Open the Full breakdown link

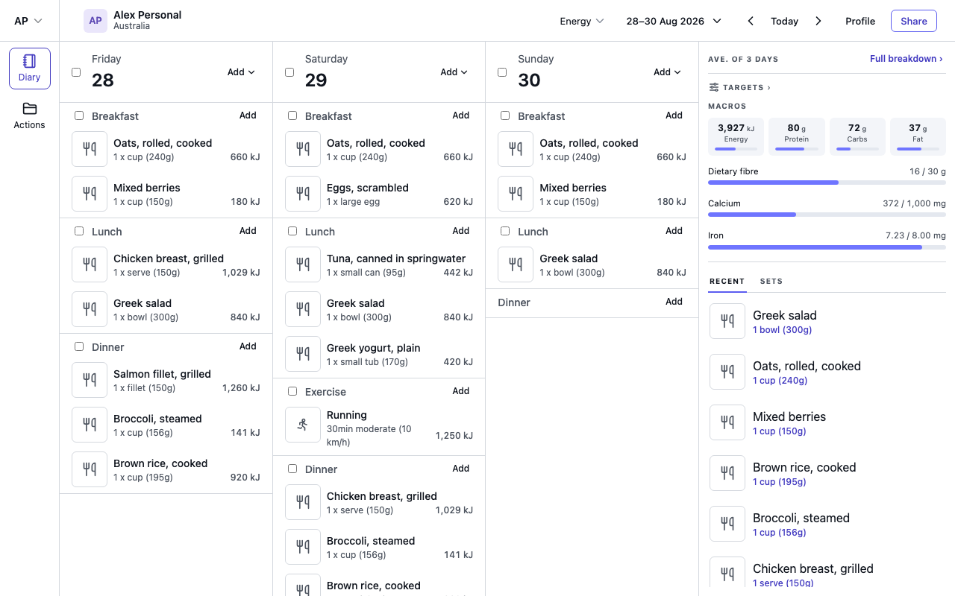point(906,59)
